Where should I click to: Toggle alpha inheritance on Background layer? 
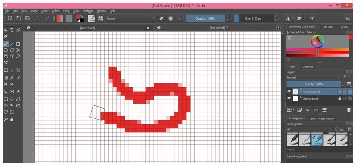click(x=345, y=99)
